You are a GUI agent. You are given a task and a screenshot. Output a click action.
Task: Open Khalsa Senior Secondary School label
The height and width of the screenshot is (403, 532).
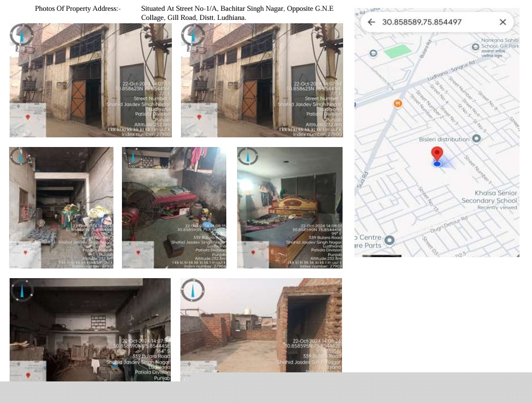coord(489,197)
